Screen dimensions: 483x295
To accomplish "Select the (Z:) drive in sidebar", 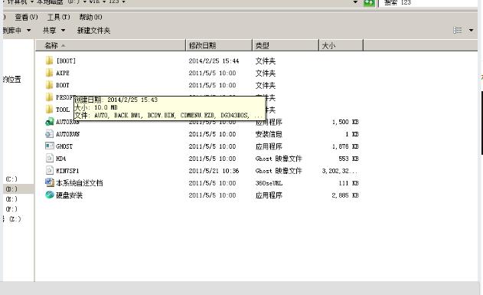I will click(x=15, y=219).
